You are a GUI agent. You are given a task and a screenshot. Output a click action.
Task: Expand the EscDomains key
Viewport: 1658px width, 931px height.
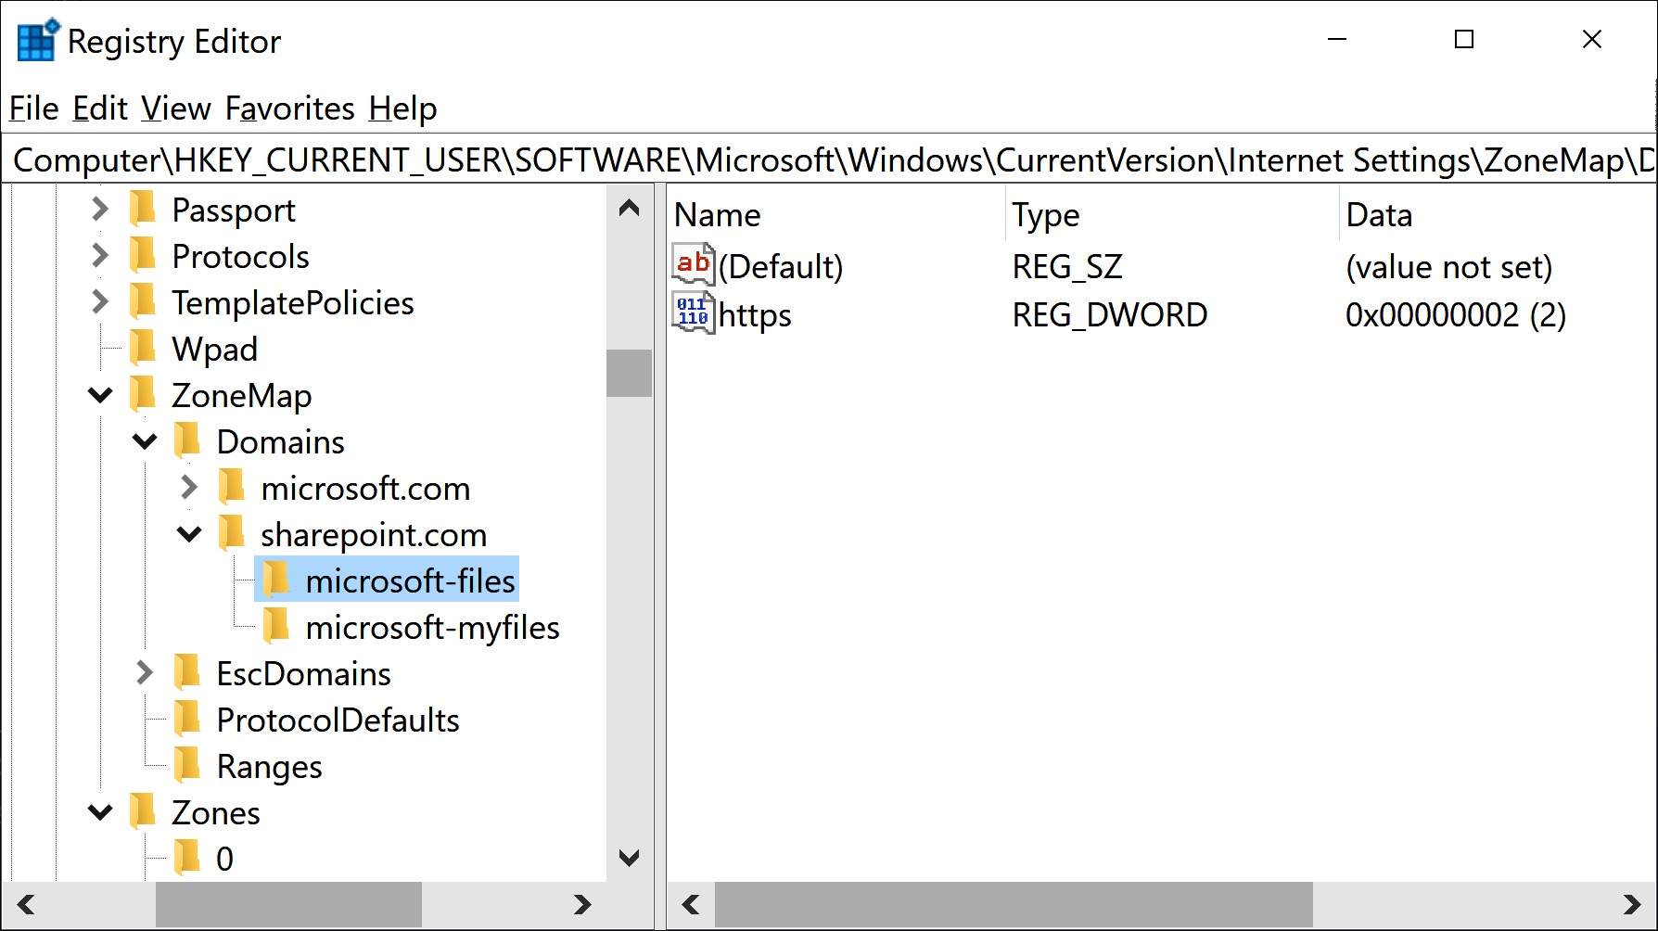[x=145, y=673]
